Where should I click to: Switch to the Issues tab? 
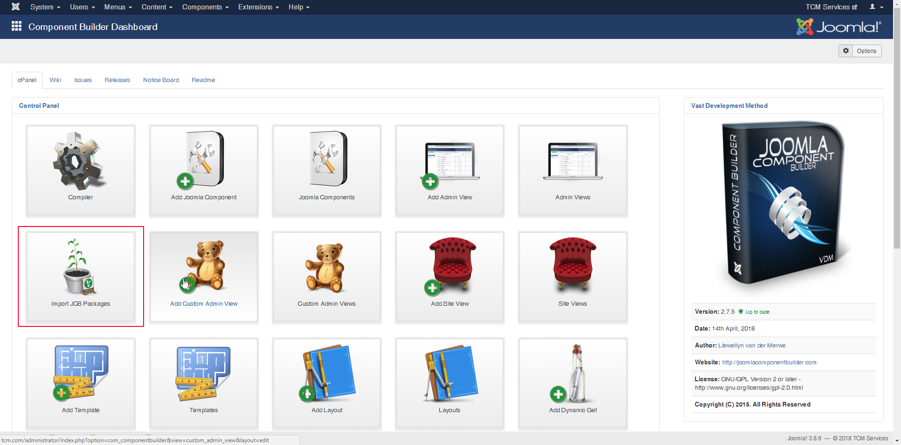click(83, 80)
